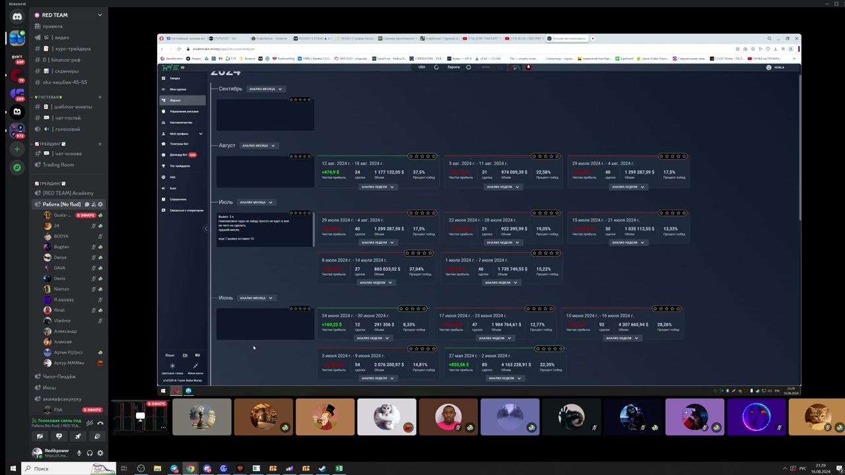
Task: Expand Анализ недели for 12–18 Aug week
Action: point(377,187)
